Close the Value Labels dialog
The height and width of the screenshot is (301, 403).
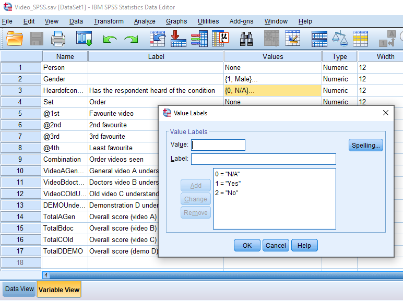[x=386, y=113]
